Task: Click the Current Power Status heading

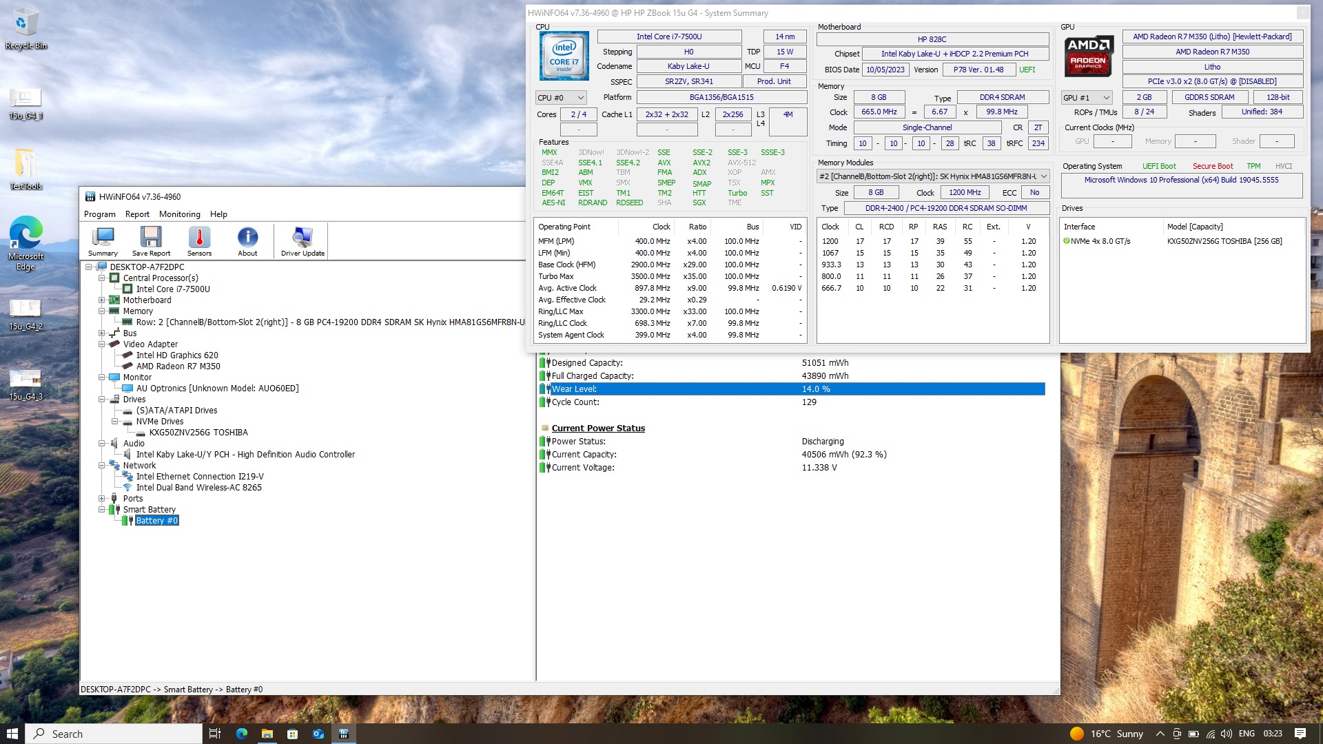Action: tap(598, 428)
